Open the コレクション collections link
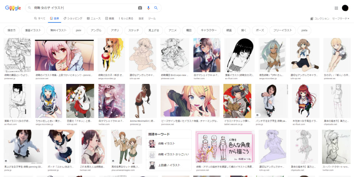This screenshot has width=354, height=177. pos(320,18)
